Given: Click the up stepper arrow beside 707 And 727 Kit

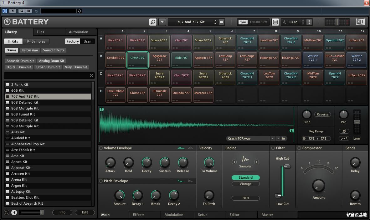Looking at the screenshot, I should 215,20.
